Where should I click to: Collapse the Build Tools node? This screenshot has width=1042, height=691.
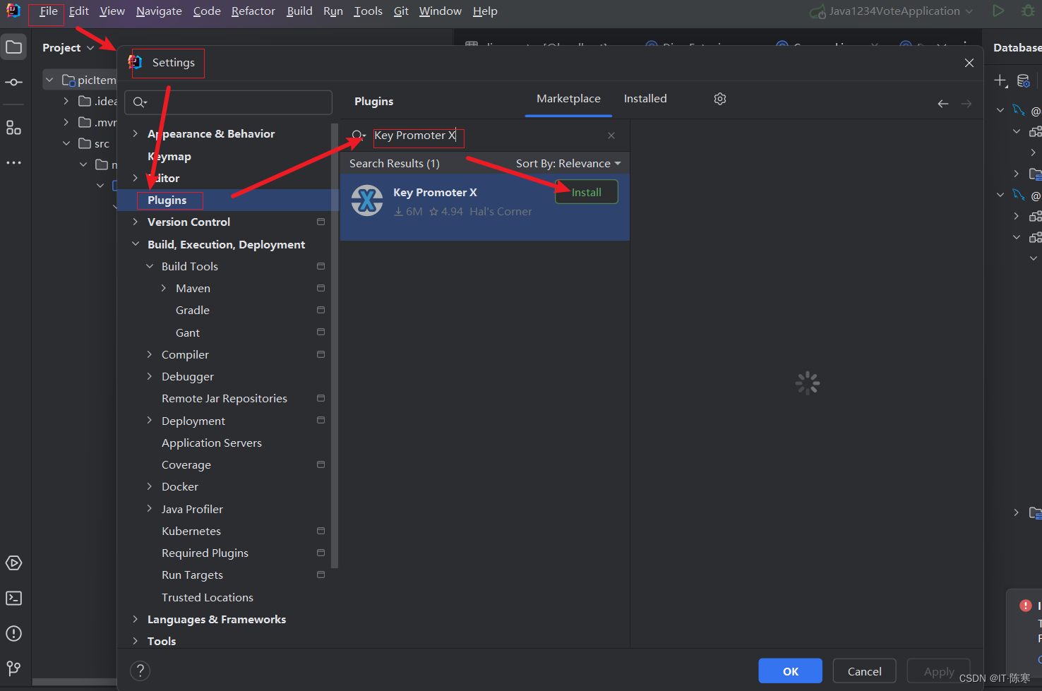point(150,266)
